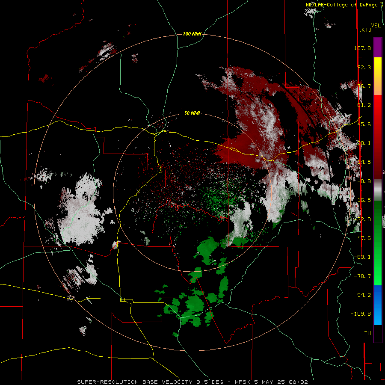This screenshot has height=385, width=385.
Task: Select the 61.2 scale value
Action: coord(364,105)
